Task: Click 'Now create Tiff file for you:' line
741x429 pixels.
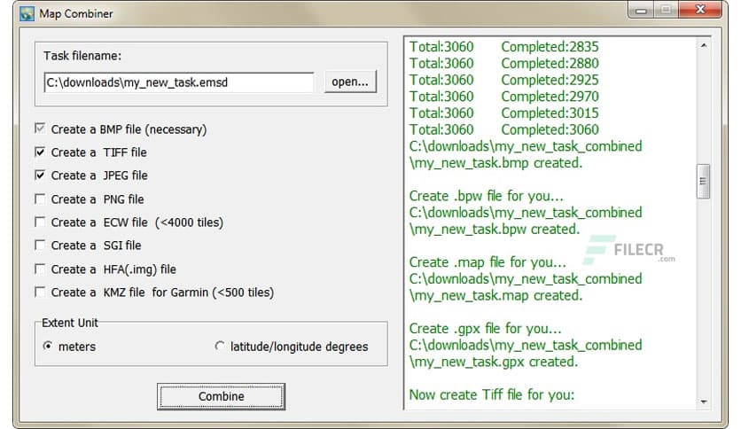Action: pos(492,394)
